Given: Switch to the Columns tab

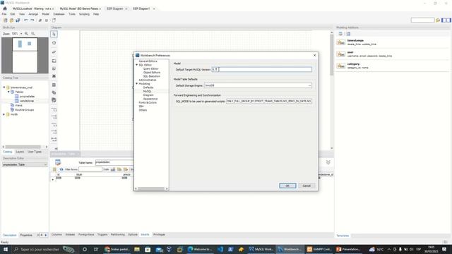Looking at the screenshot, I should click(56, 235).
